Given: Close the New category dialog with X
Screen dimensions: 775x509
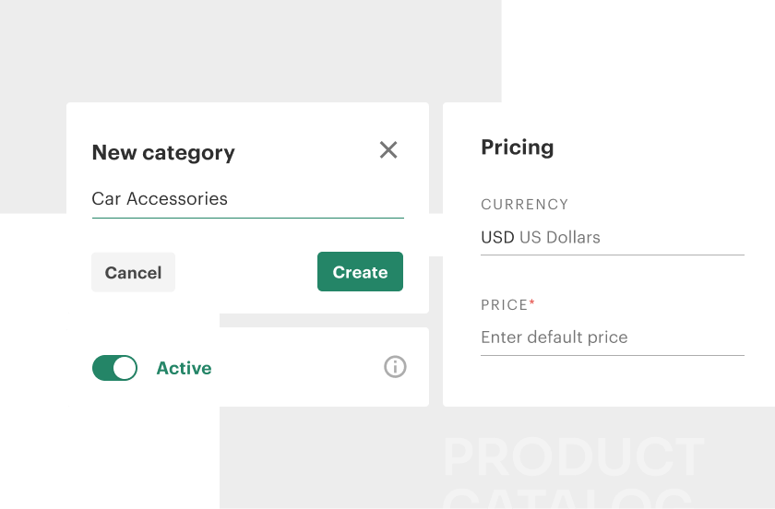Looking at the screenshot, I should pos(388,149).
